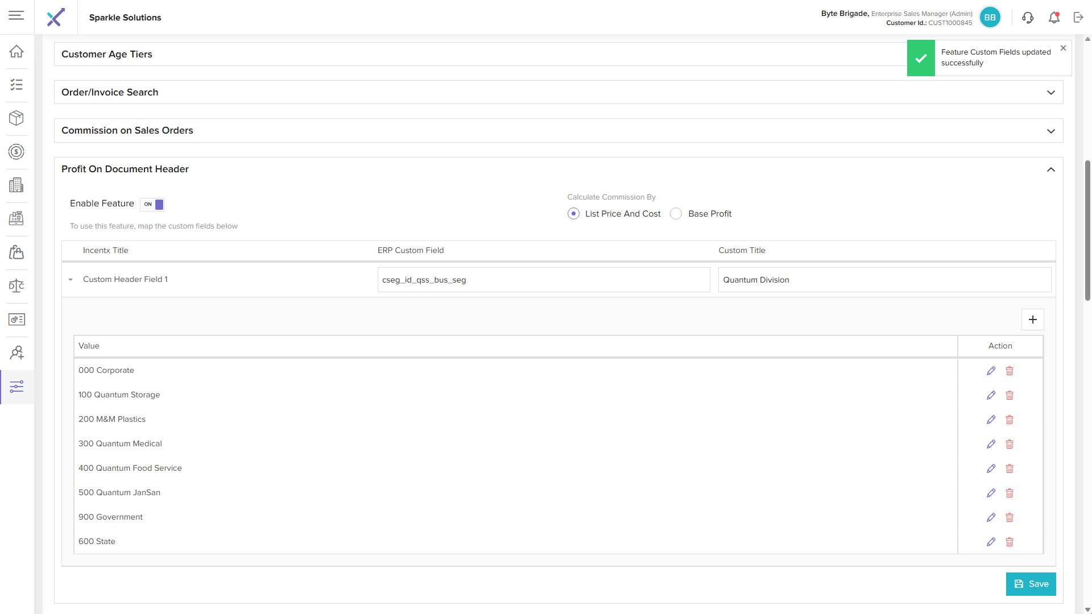
Task: Toggle the Enable Feature switch
Action: coord(152,204)
